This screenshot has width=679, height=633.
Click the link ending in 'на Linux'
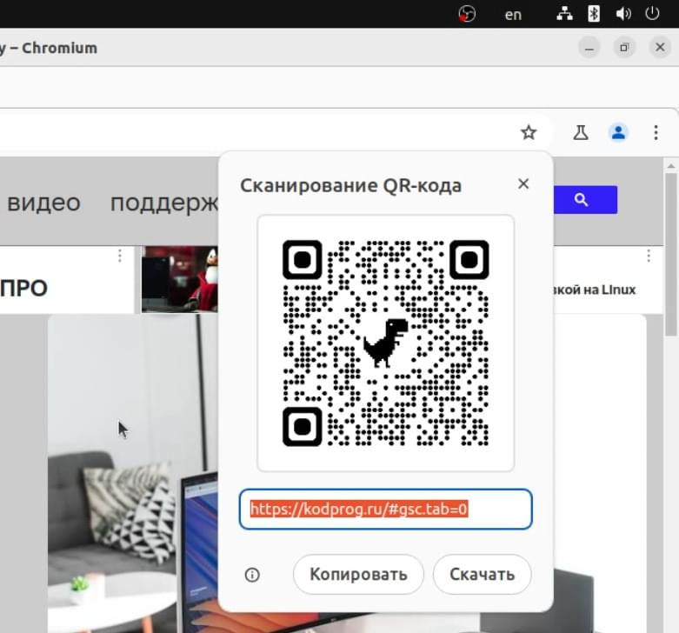[x=595, y=290]
